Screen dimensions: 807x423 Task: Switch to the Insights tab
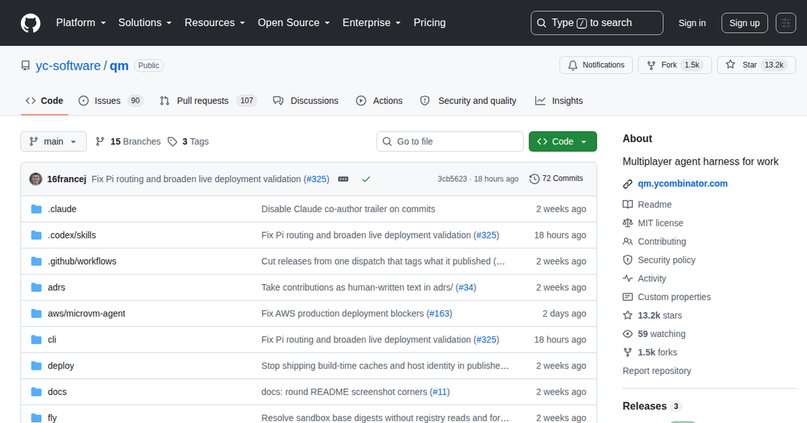[x=559, y=101]
